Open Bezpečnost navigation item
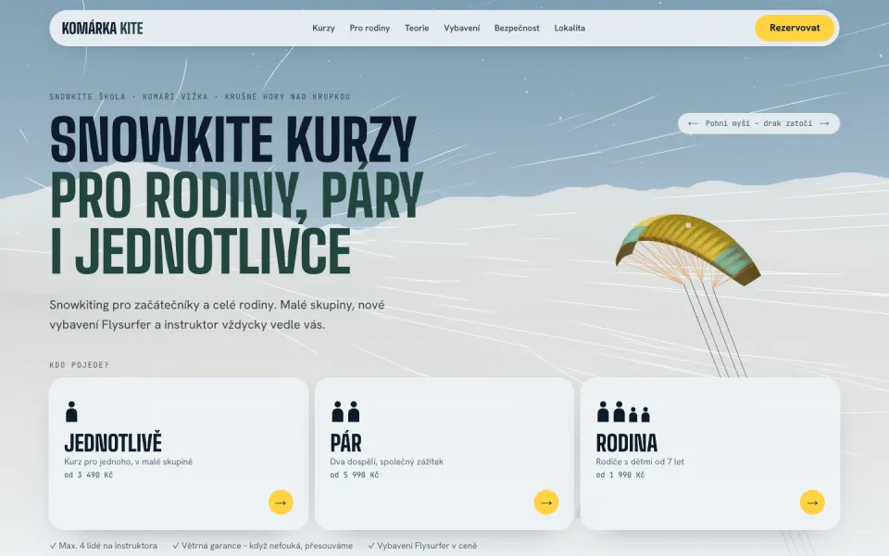Screen dimensions: 889x556 click(517, 28)
